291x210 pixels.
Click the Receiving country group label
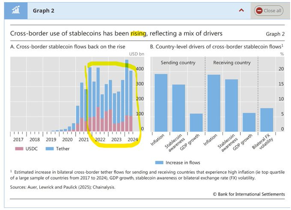pos(232,63)
